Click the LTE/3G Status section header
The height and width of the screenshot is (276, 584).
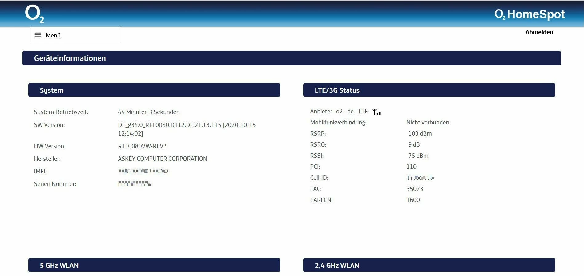[429, 90]
